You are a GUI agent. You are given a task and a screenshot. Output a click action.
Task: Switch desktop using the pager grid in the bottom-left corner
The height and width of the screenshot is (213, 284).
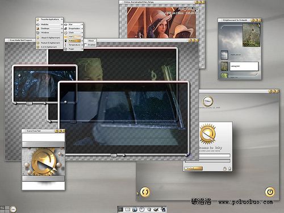tap(5, 209)
